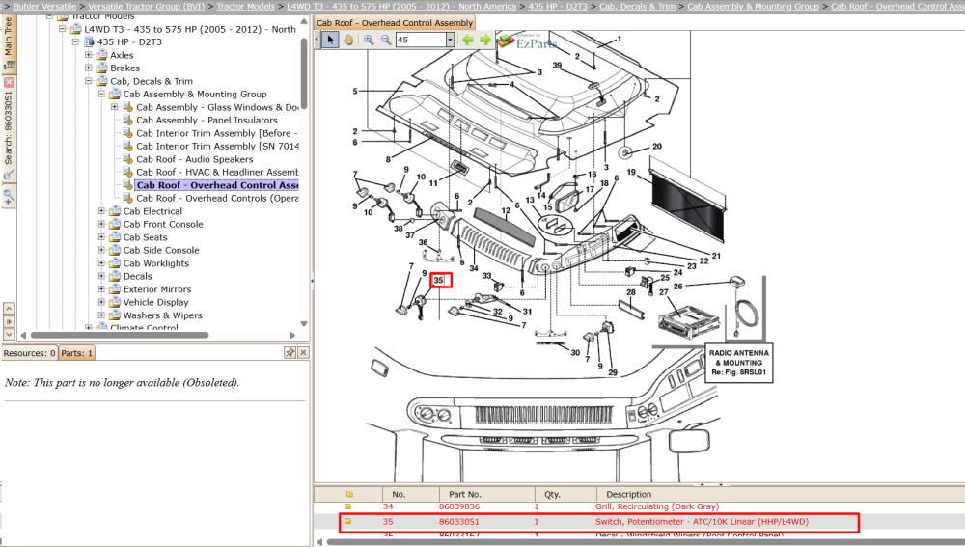Go to previous diagram with green left arrow
The image size is (965, 547).
(468, 40)
